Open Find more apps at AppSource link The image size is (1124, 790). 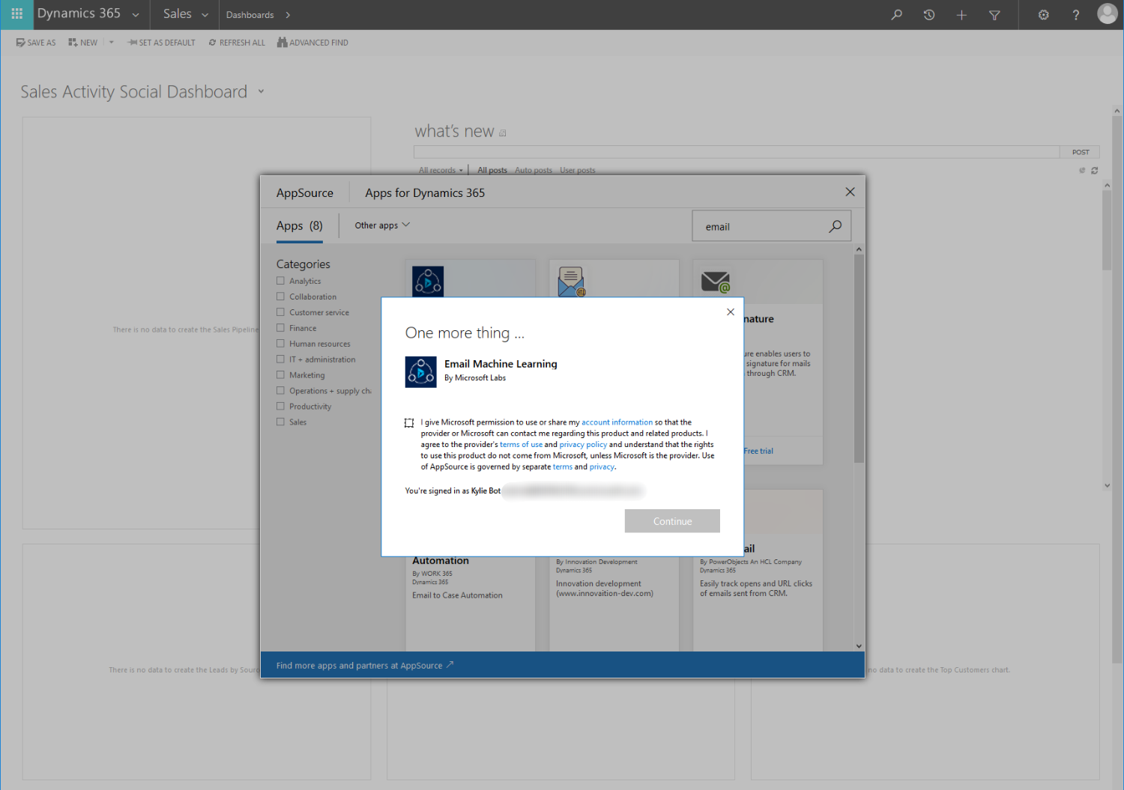click(x=365, y=666)
